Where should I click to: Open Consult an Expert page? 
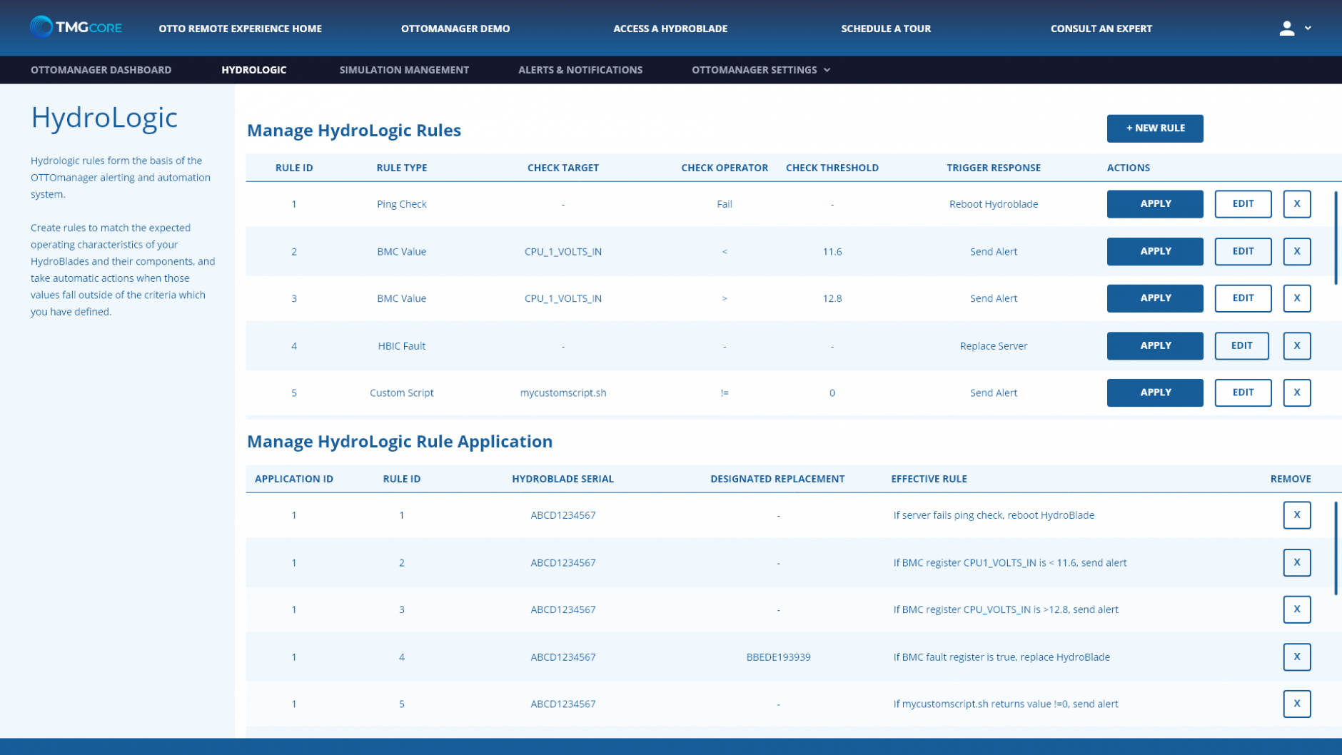click(x=1101, y=29)
